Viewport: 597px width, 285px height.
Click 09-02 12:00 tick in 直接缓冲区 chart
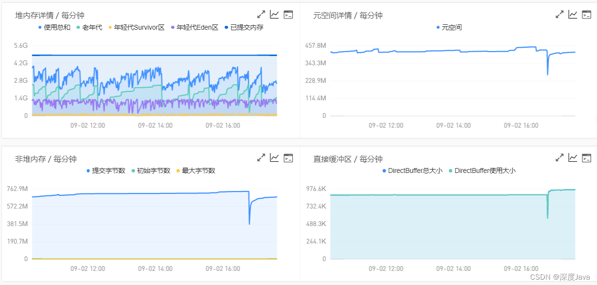pos(386,268)
